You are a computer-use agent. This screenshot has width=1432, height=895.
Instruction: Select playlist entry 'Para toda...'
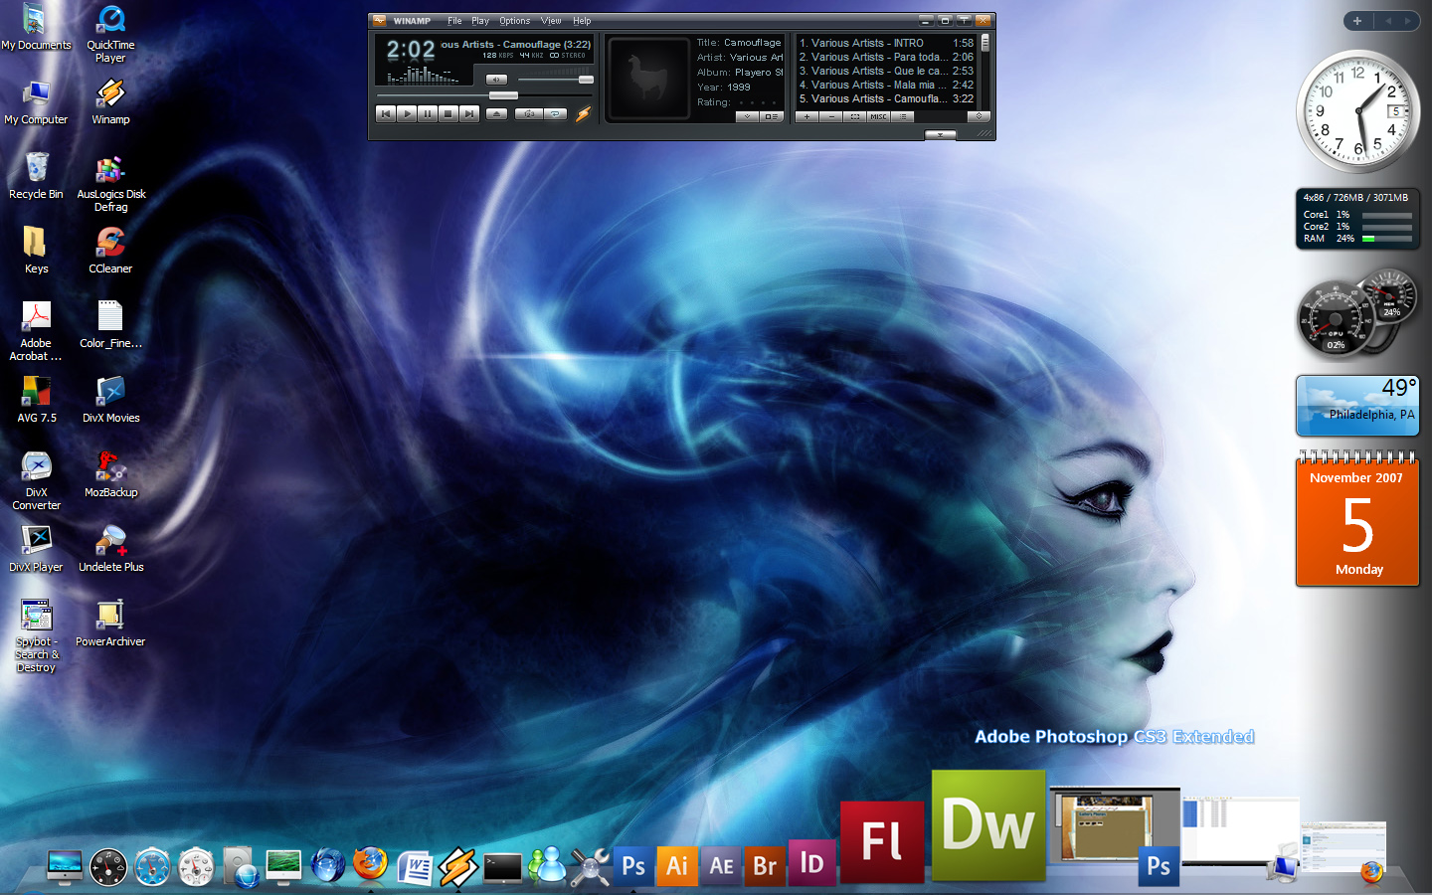click(887, 57)
